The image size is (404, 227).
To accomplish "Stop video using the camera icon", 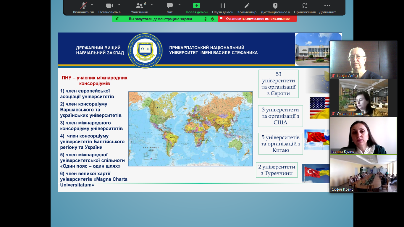I will click(x=109, y=6).
